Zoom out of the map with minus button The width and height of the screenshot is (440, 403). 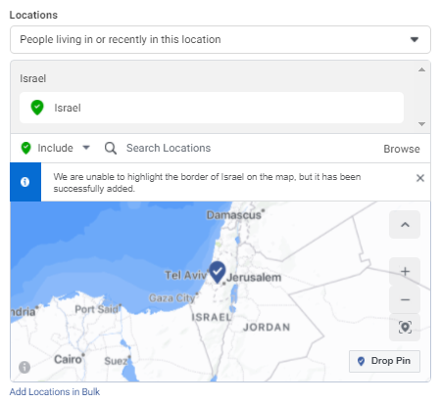click(405, 299)
